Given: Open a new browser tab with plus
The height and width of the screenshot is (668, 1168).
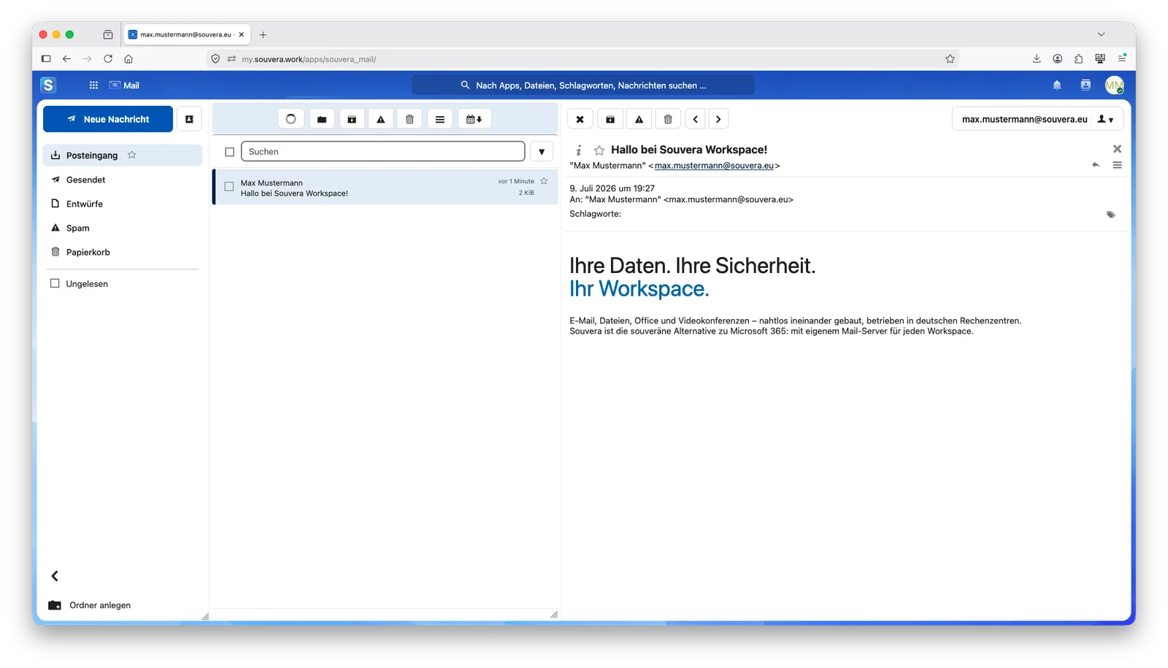Looking at the screenshot, I should tap(263, 34).
